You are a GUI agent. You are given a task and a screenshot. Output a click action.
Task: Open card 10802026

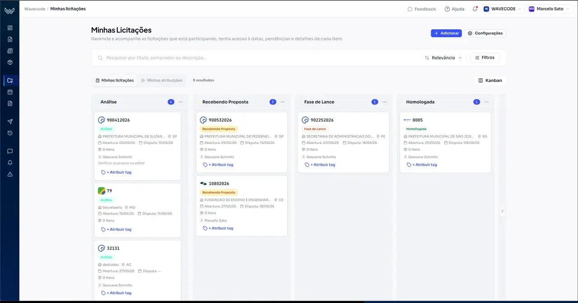tap(242, 206)
